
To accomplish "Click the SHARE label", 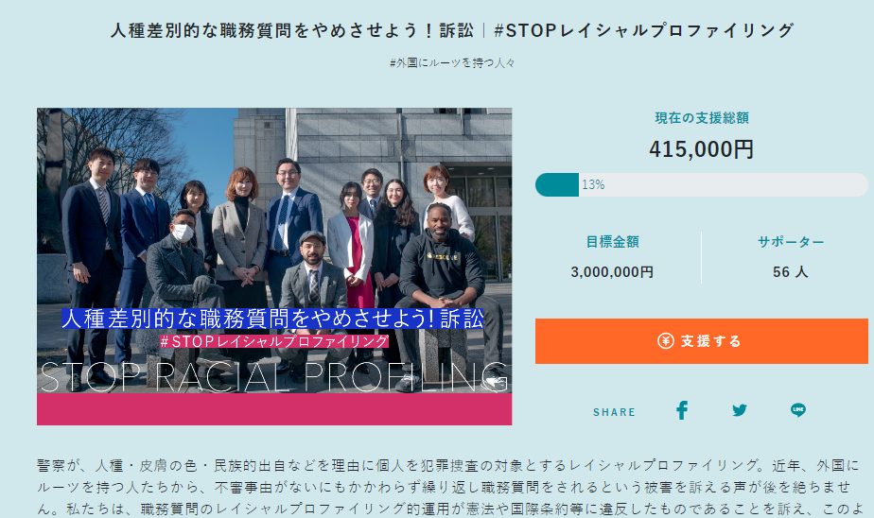I will tap(614, 412).
